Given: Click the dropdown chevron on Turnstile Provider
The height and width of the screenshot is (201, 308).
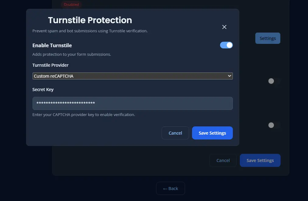Looking at the screenshot, I should coord(229,76).
